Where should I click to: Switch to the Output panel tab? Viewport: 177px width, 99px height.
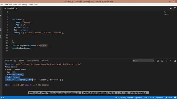(22, 61)
